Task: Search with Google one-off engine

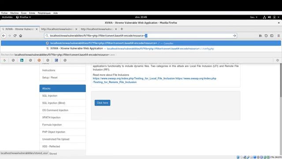Action: 4,60
